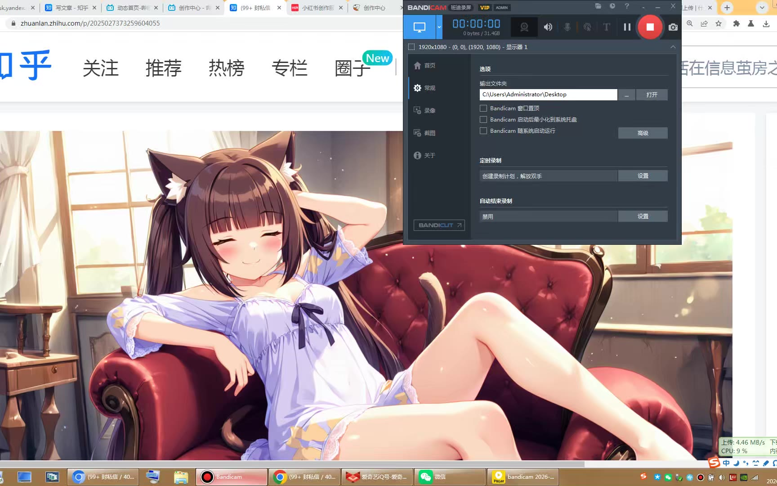This screenshot has height=486, width=777.
Task: Click the output folder path field
Action: [548, 94]
